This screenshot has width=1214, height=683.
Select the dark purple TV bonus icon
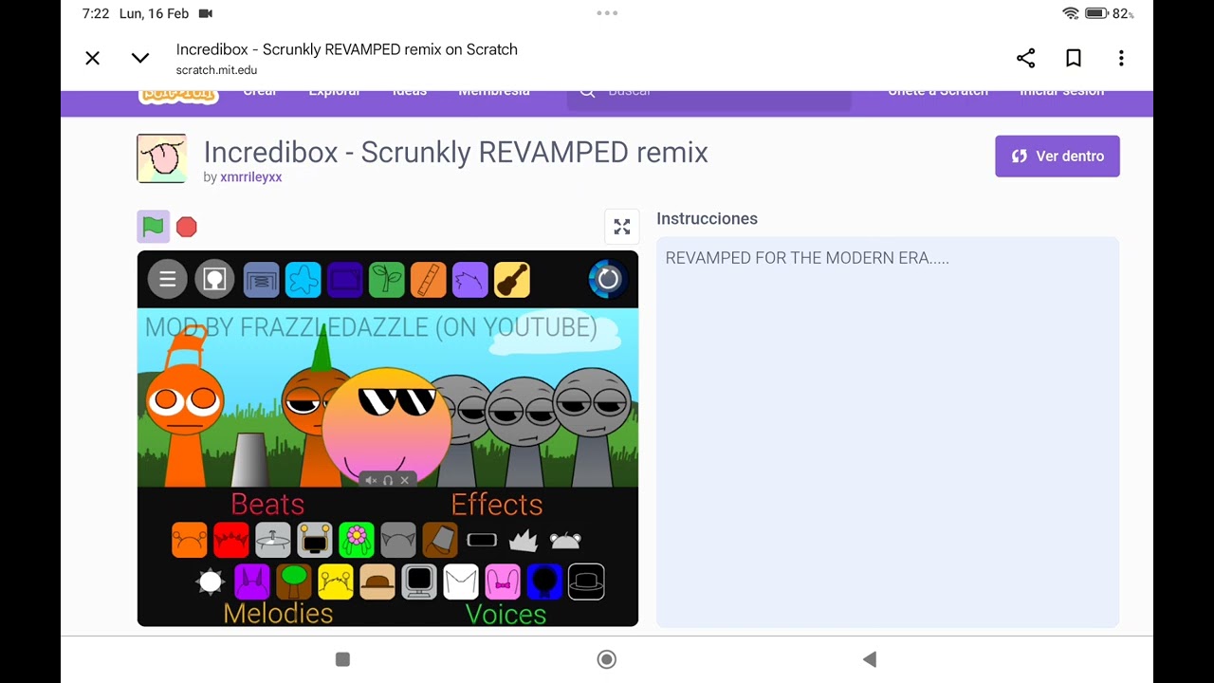345,280
